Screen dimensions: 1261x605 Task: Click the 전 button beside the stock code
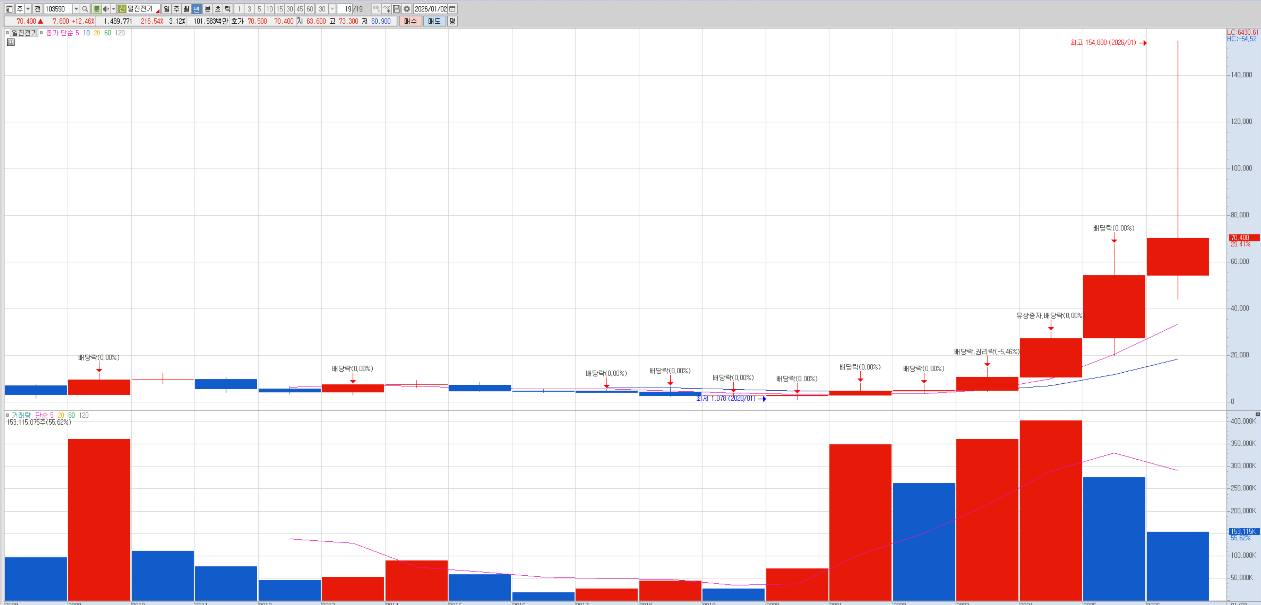tap(38, 9)
